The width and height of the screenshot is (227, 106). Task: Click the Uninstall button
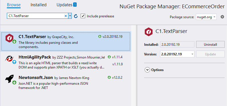210,45
